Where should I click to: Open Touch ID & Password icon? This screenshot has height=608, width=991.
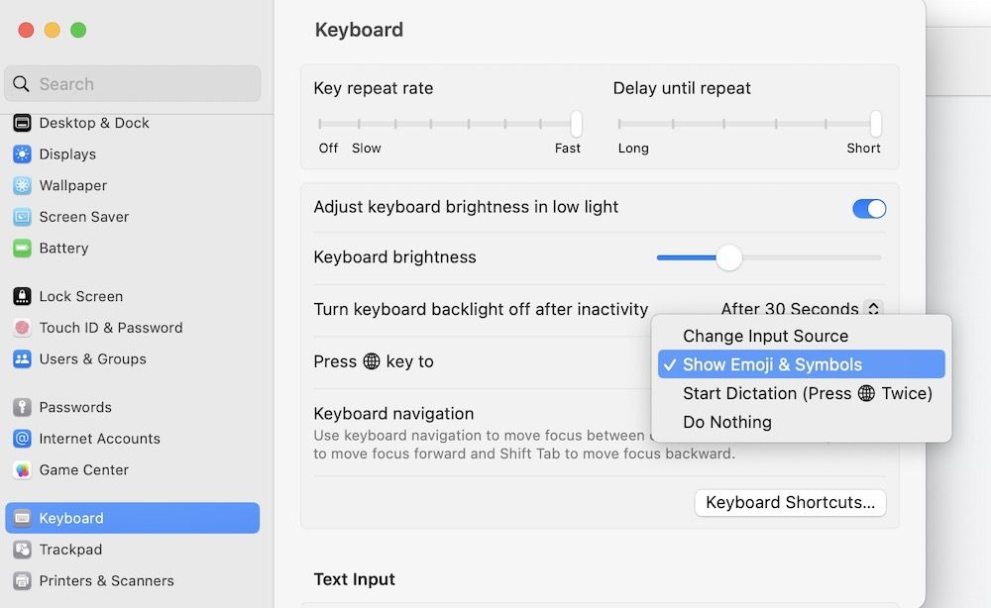point(22,328)
